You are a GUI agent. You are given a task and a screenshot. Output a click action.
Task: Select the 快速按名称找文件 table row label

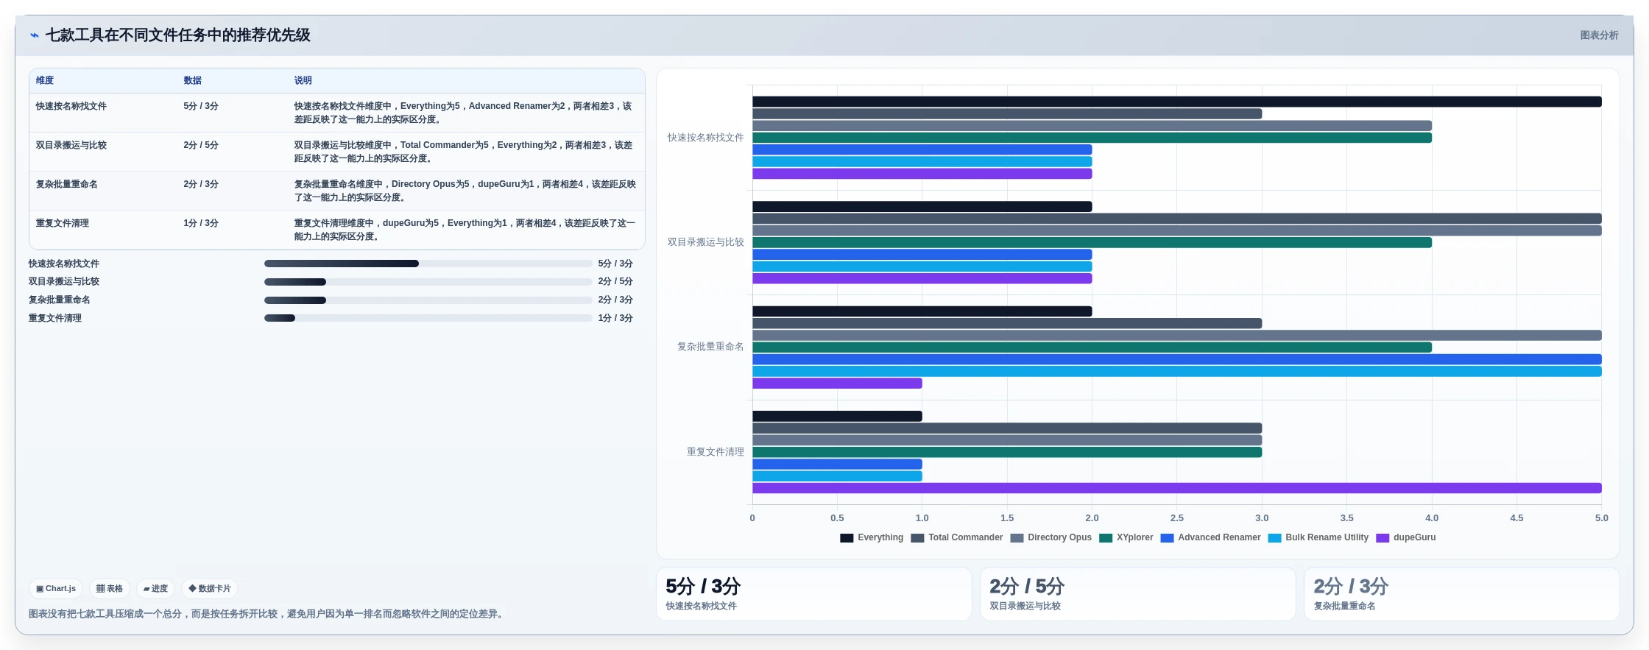tap(71, 107)
